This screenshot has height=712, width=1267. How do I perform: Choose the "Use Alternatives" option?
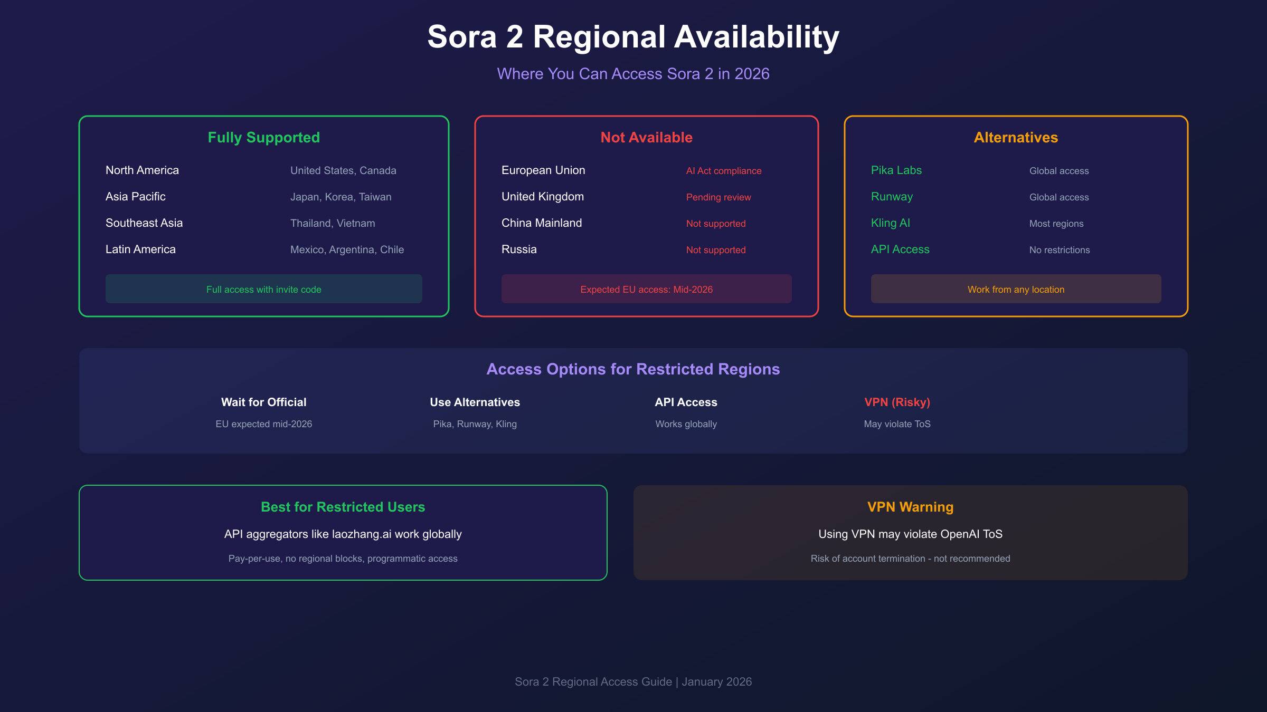[475, 402]
